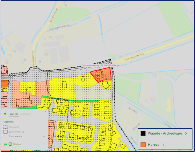Click the Ootmarsumseweg road label
This screenshot has width=195, height=152.
134,57
